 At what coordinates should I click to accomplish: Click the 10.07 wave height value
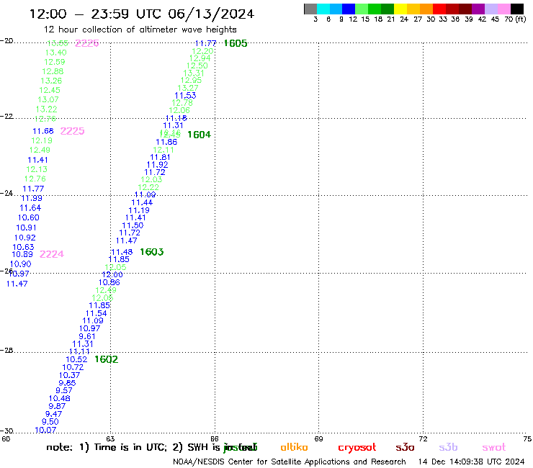[45, 430]
